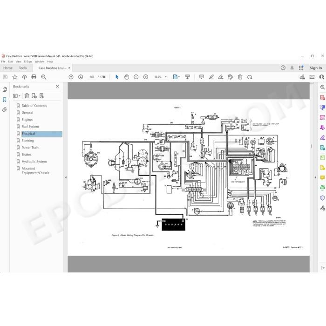The image size is (326, 326).
Task: Find the current bookmark
Action: pos(41,95)
